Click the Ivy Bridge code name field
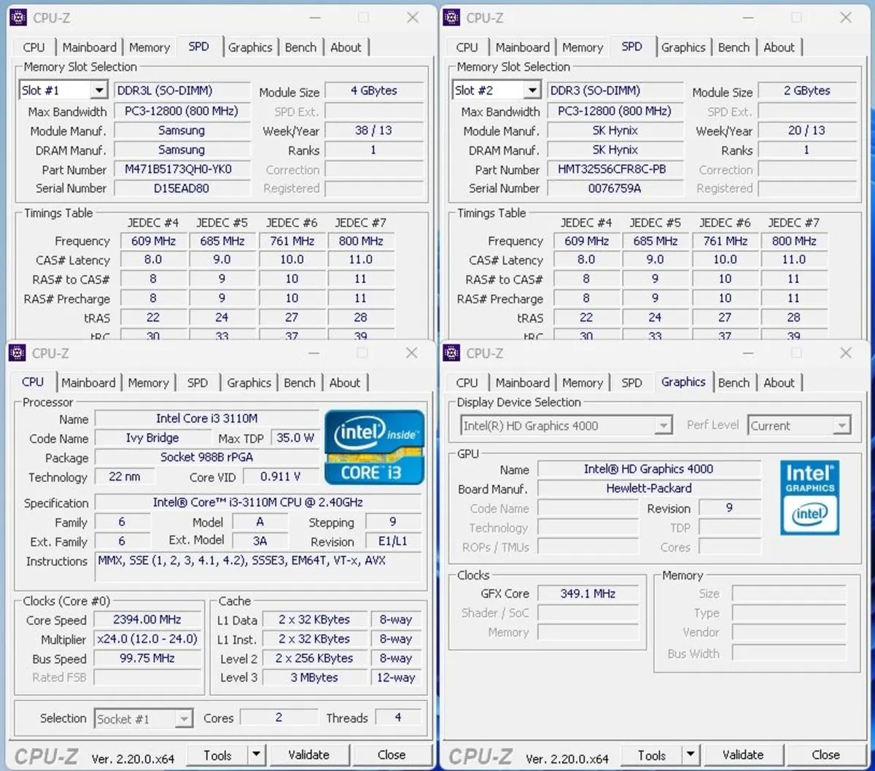The height and width of the screenshot is (771, 875). [152, 438]
